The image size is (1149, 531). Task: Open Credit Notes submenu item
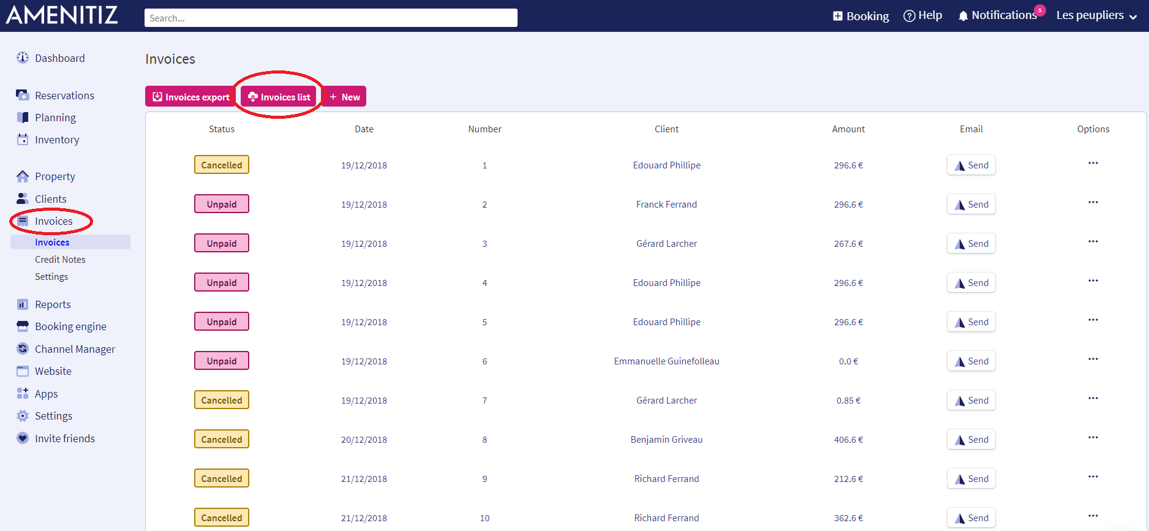pos(60,260)
